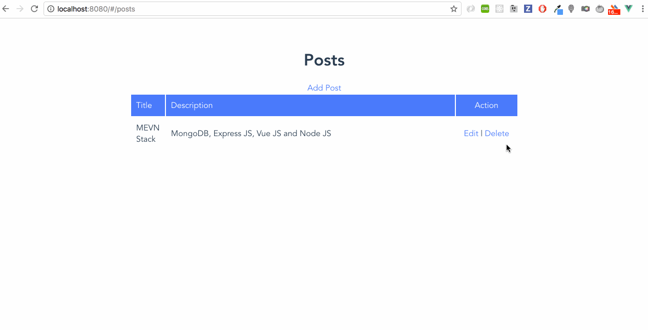Open the React DevTools extension icon
The image size is (648, 330).
click(499, 9)
